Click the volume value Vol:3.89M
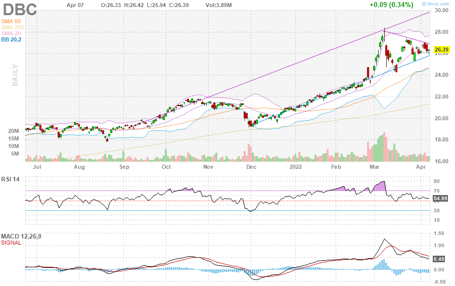 (219, 5)
